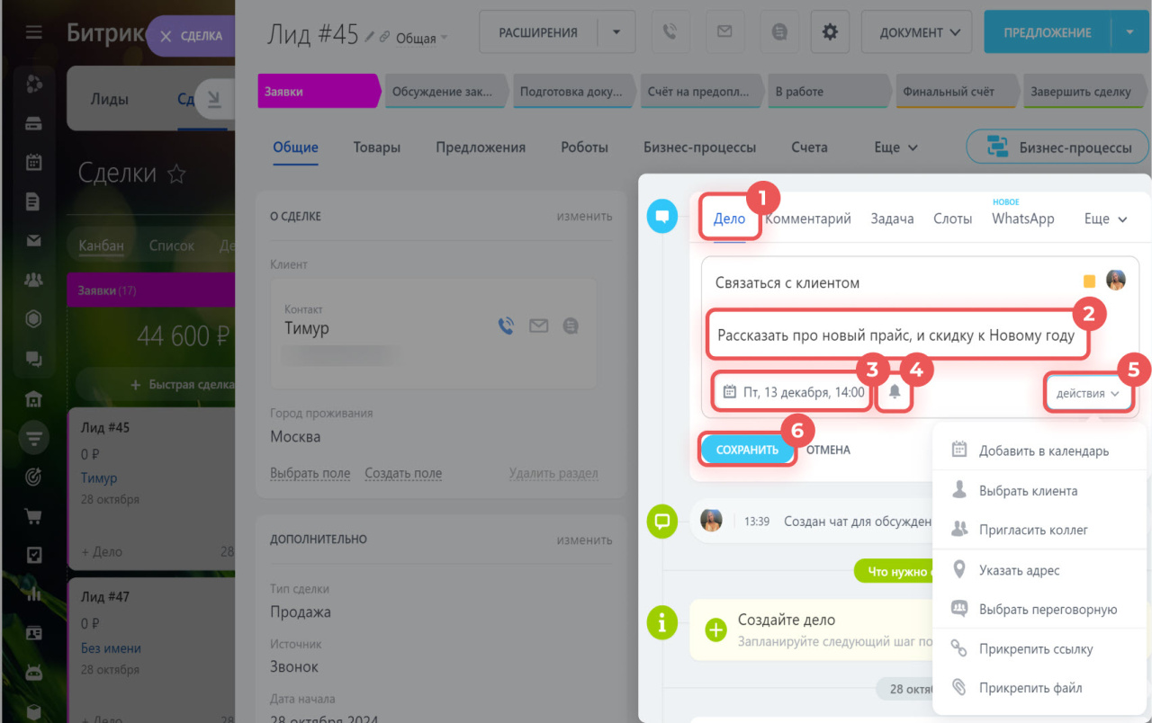Screen dimensions: 1152x723
Task: Click the Бизнес-процессы button with icon
Action: [x=1058, y=147]
